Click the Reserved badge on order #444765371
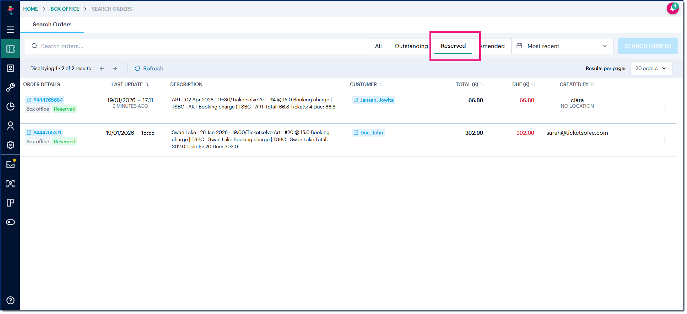The width and height of the screenshot is (687, 314). 65,142
